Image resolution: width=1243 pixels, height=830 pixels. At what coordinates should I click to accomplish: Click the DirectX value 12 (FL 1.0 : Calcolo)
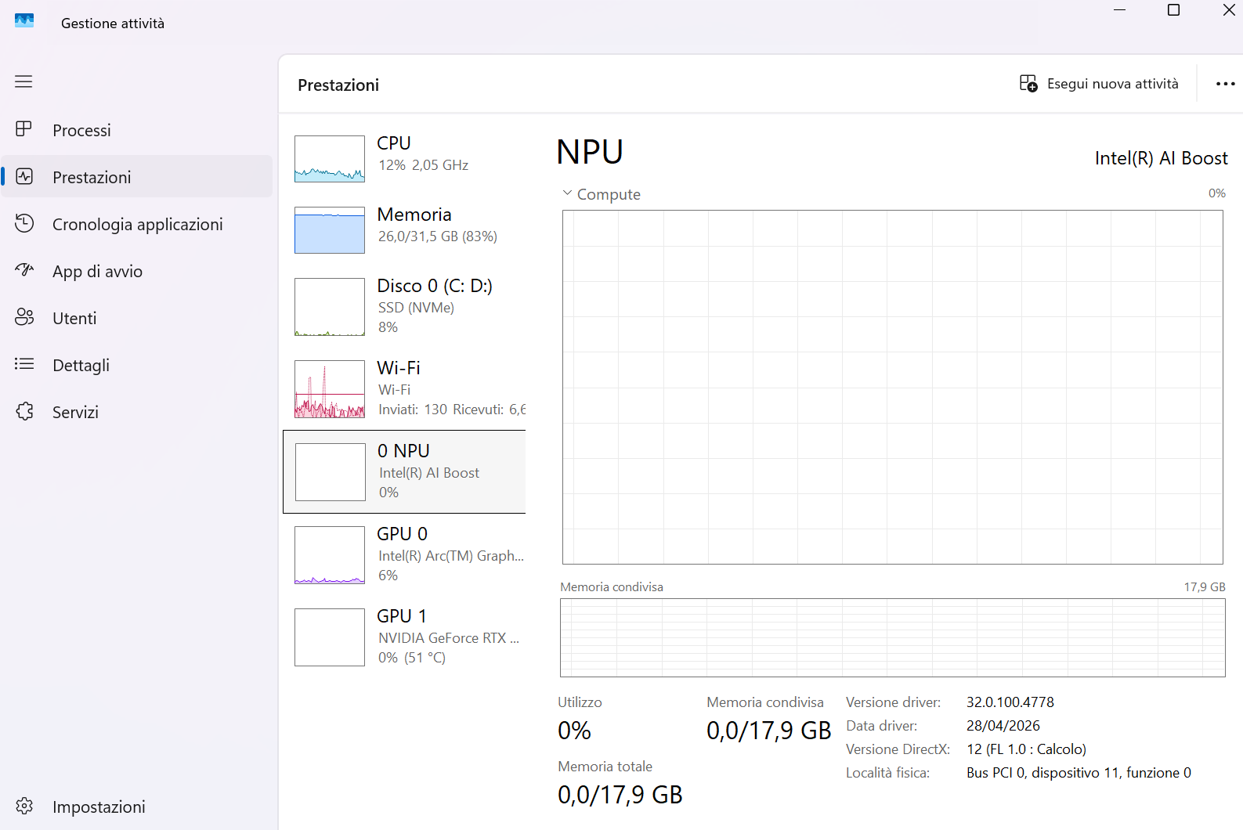(x=1027, y=749)
